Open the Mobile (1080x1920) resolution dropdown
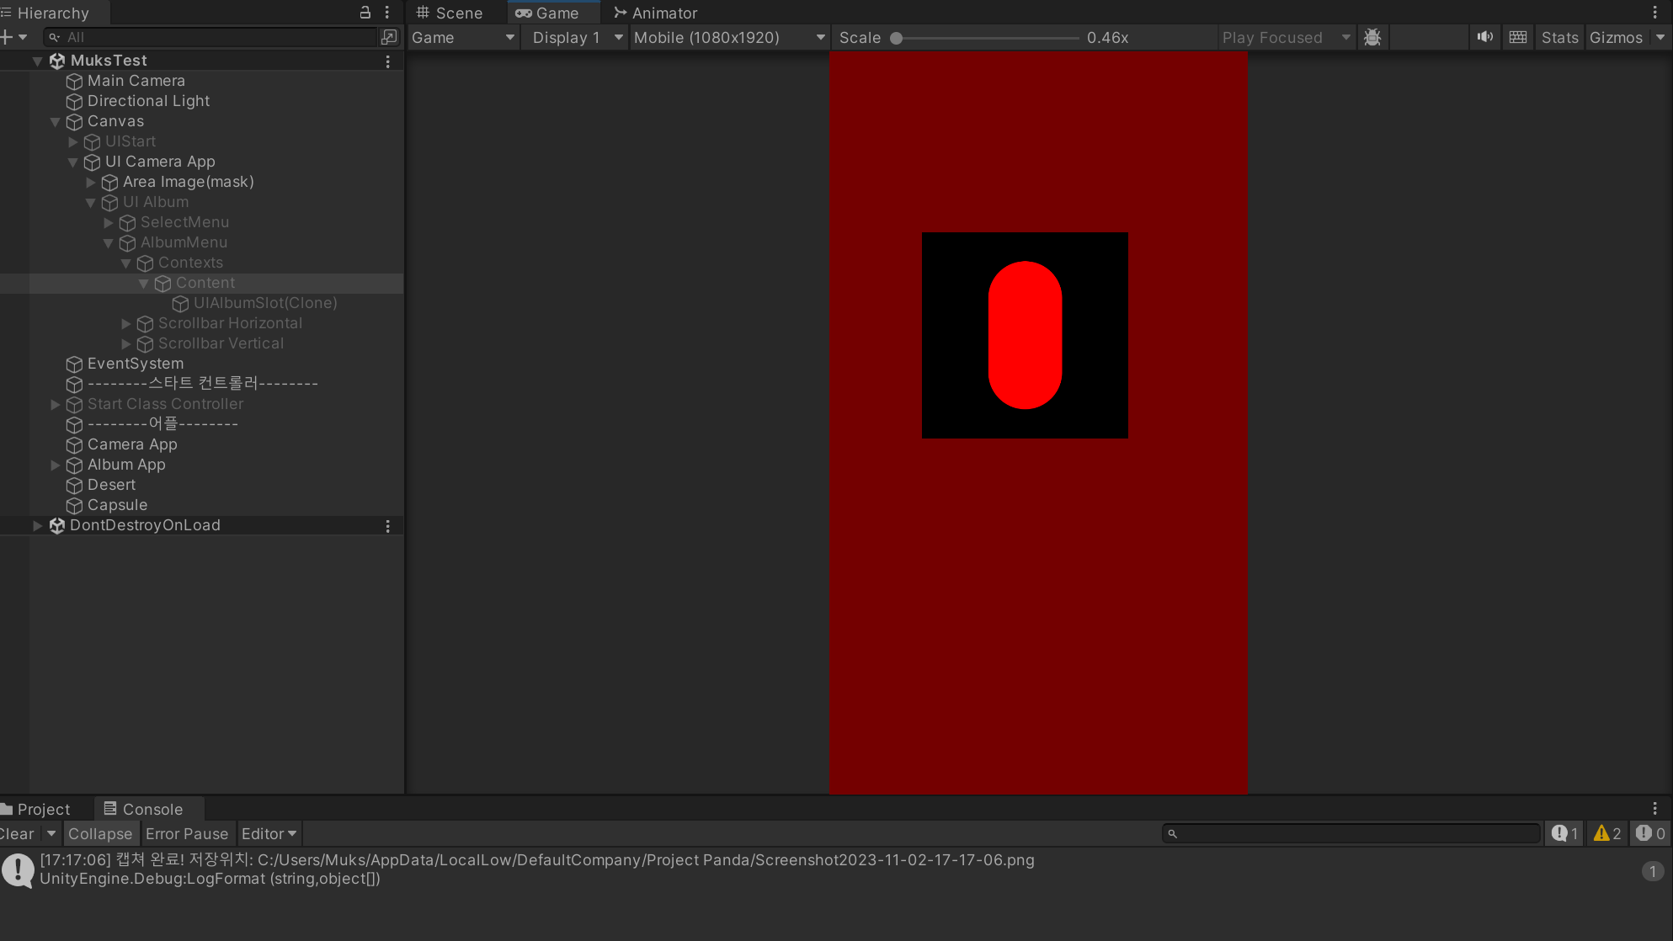1673x941 pixels. (728, 38)
